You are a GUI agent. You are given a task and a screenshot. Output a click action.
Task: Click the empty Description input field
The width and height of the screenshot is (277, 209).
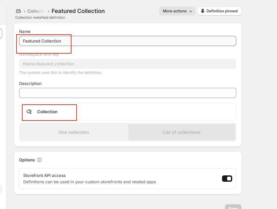tap(127, 93)
